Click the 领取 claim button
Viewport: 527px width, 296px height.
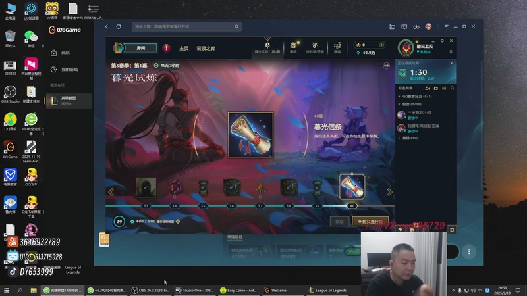(x=339, y=222)
